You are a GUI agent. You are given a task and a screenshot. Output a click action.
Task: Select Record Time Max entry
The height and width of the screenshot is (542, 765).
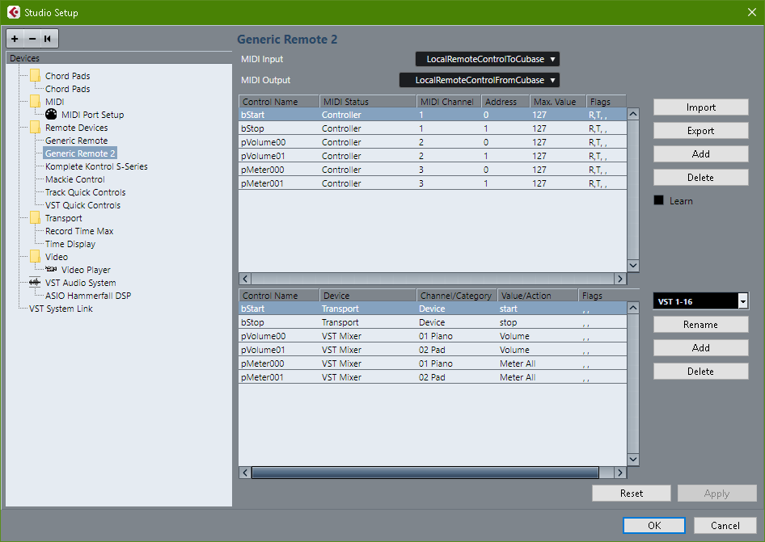pos(79,231)
